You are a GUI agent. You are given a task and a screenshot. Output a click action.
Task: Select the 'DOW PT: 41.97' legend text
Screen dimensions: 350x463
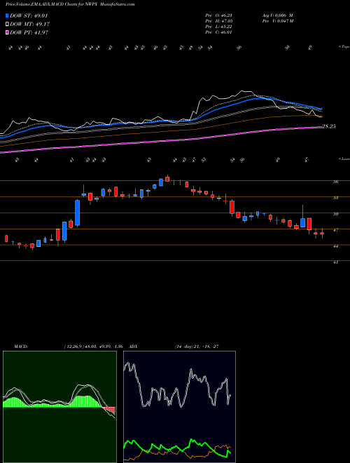click(x=29, y=32)
